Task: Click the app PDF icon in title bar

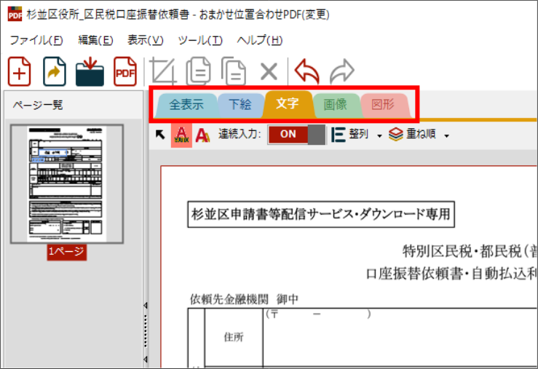Action: pyautogui.click(x=15, y=14)
